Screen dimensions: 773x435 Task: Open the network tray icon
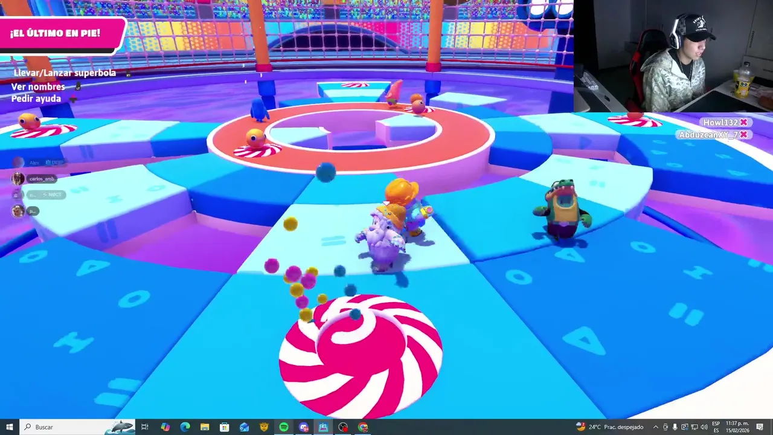click(694, 427)
